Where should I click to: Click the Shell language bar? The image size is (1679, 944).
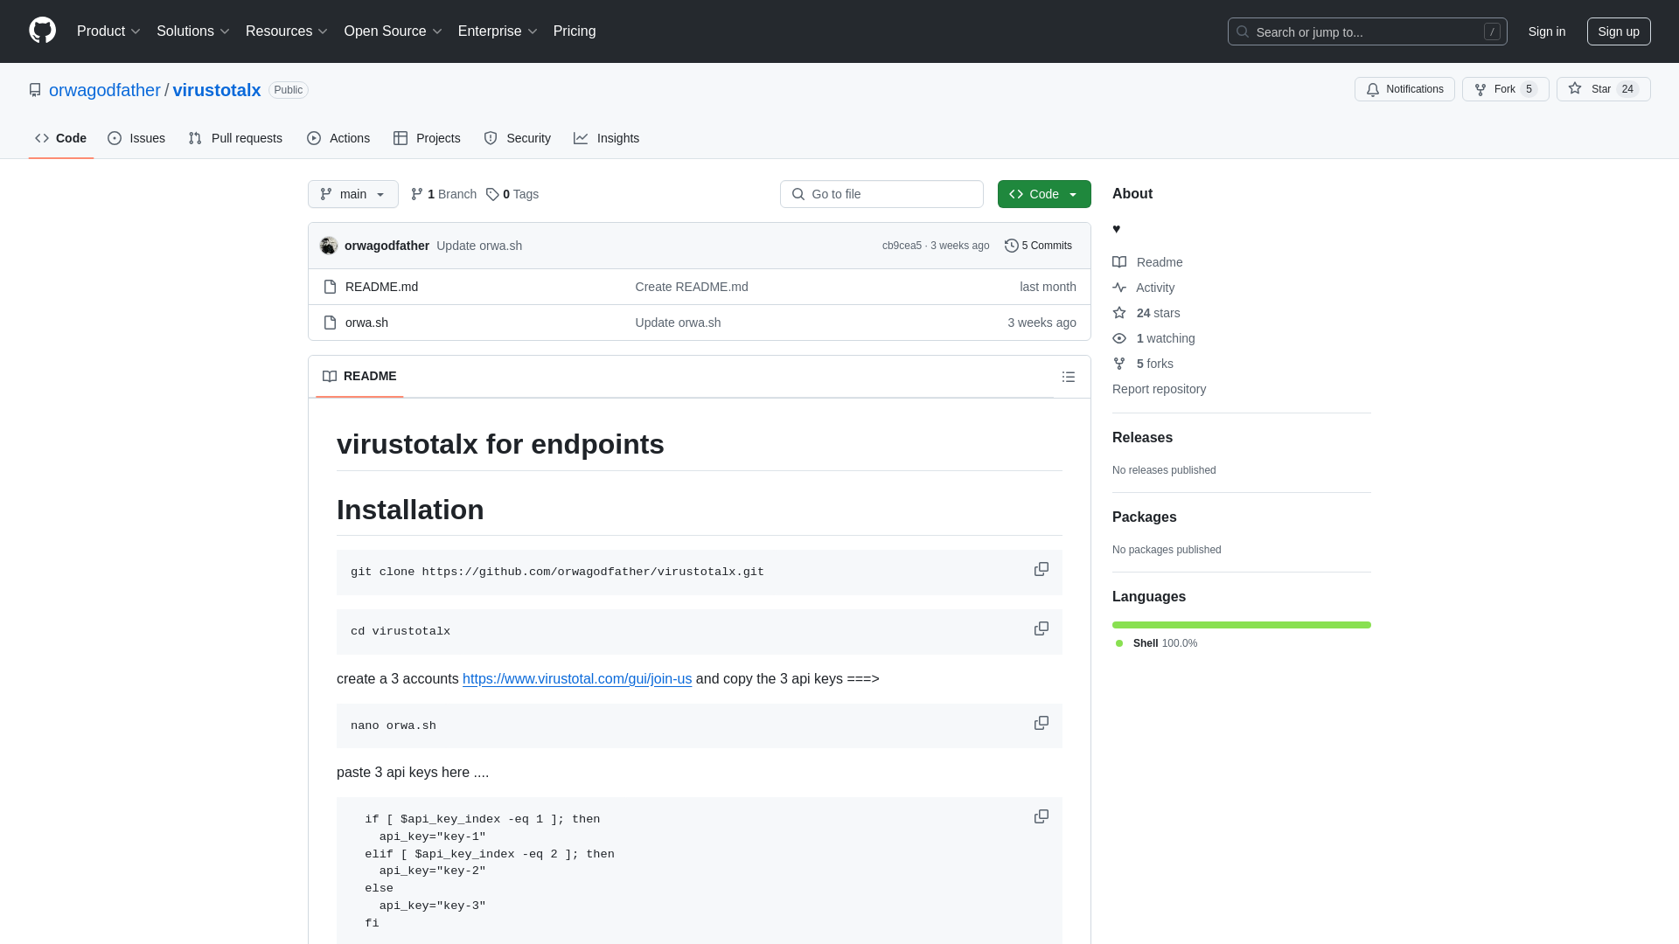pos(1241,625)
